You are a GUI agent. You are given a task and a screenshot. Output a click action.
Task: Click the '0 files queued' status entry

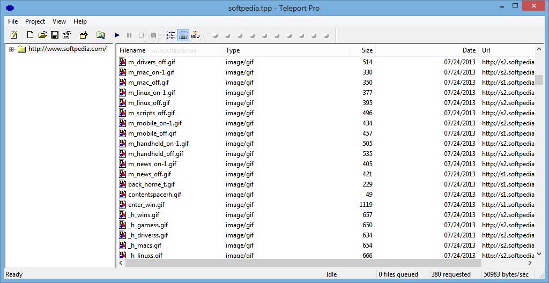coord(398,274)
